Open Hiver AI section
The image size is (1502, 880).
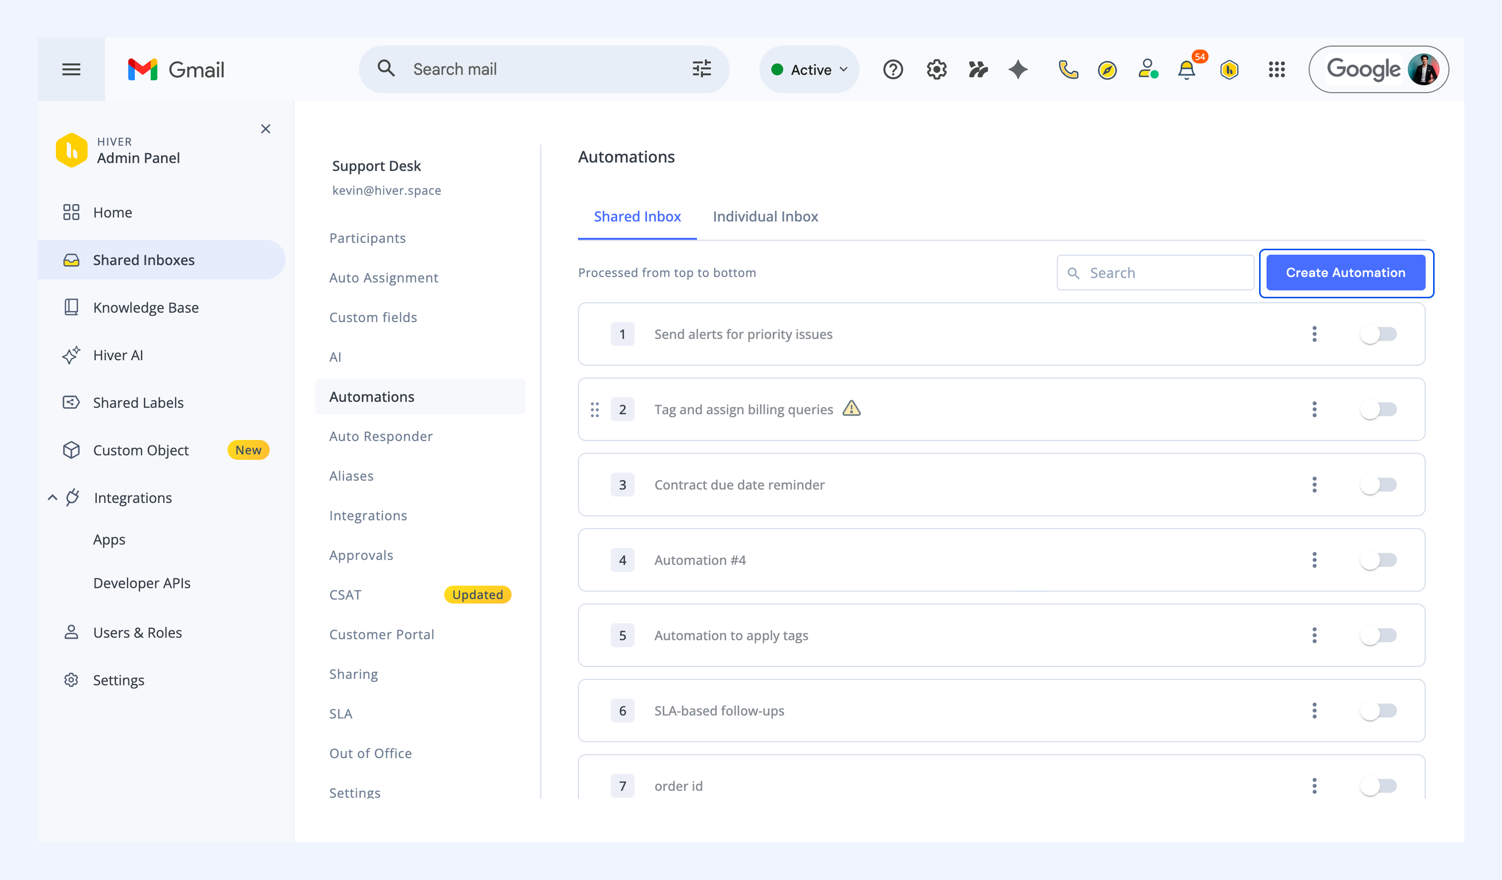[118, 355]
